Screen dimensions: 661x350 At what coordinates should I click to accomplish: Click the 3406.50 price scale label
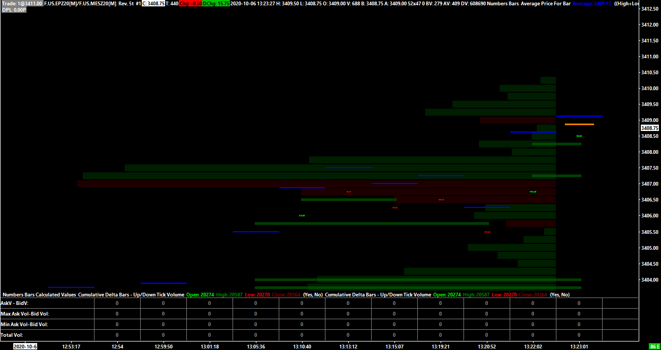[x=650, y=200]
